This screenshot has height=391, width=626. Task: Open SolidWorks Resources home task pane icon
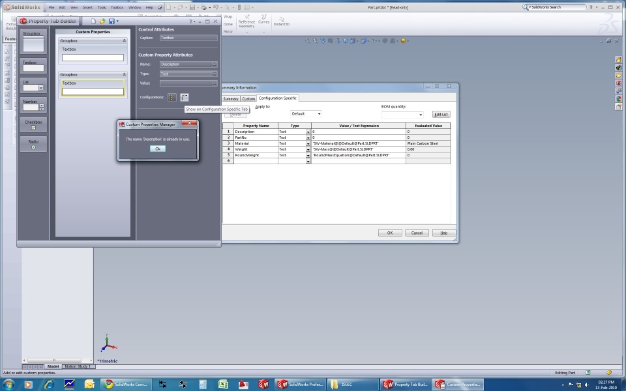point(618,60)
